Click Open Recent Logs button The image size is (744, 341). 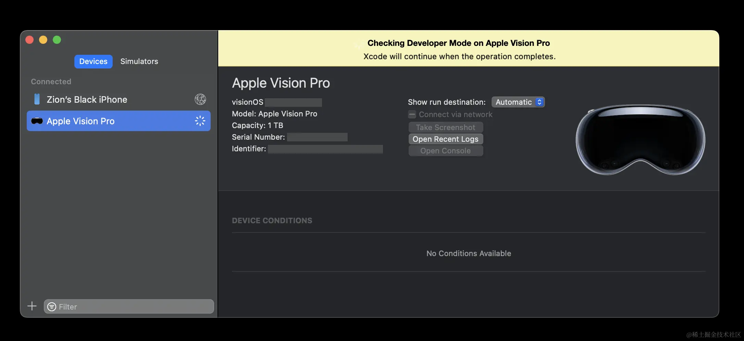[446, 139]
